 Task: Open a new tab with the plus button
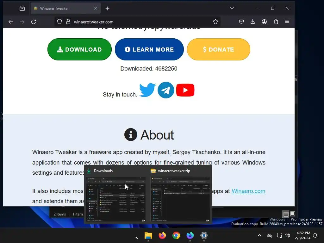coord(108,9)
